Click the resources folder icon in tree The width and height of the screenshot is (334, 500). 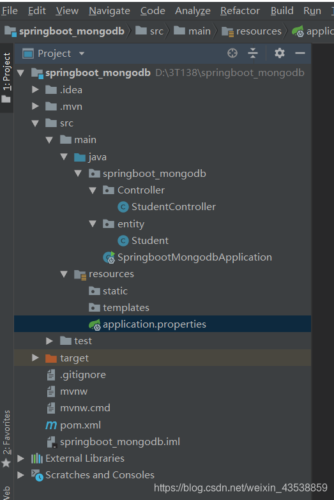click(x=80, y=274)
